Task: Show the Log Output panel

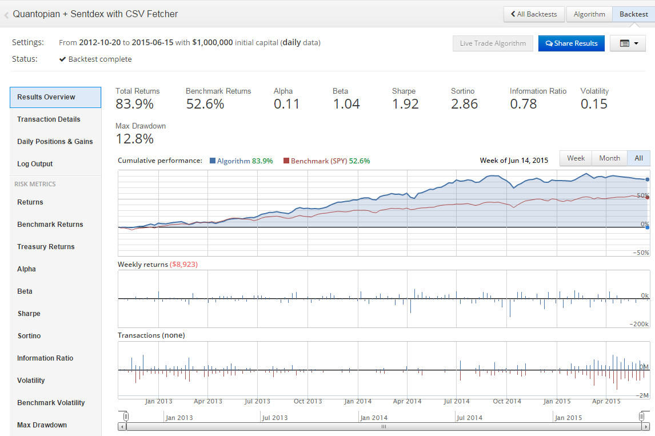Action: pos(35,164)
